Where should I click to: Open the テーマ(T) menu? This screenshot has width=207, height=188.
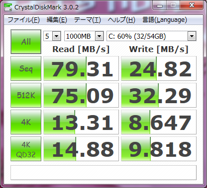pos(88,20)
